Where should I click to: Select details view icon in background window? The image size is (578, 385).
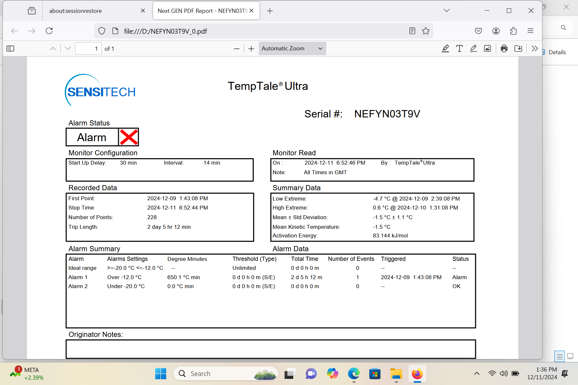(560, 356)
